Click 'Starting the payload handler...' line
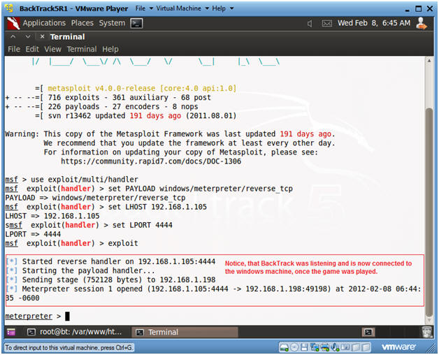Image resolution: width=439 pixels, height=355 pixels. click(89, 270)
